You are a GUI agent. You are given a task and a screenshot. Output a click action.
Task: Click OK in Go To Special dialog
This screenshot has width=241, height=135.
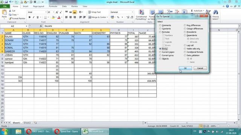coord(185,68)
